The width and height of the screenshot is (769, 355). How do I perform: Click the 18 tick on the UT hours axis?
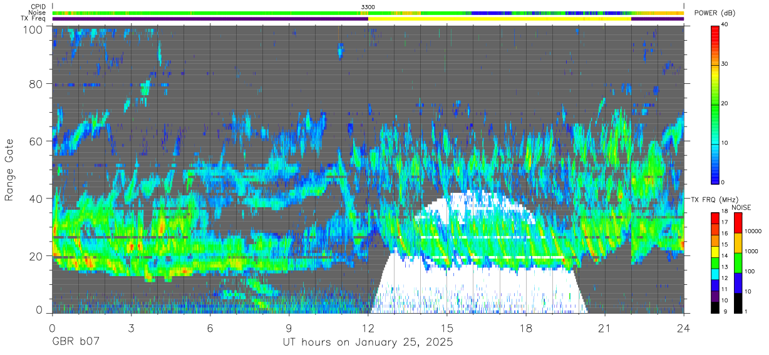[x=526, y=329]
